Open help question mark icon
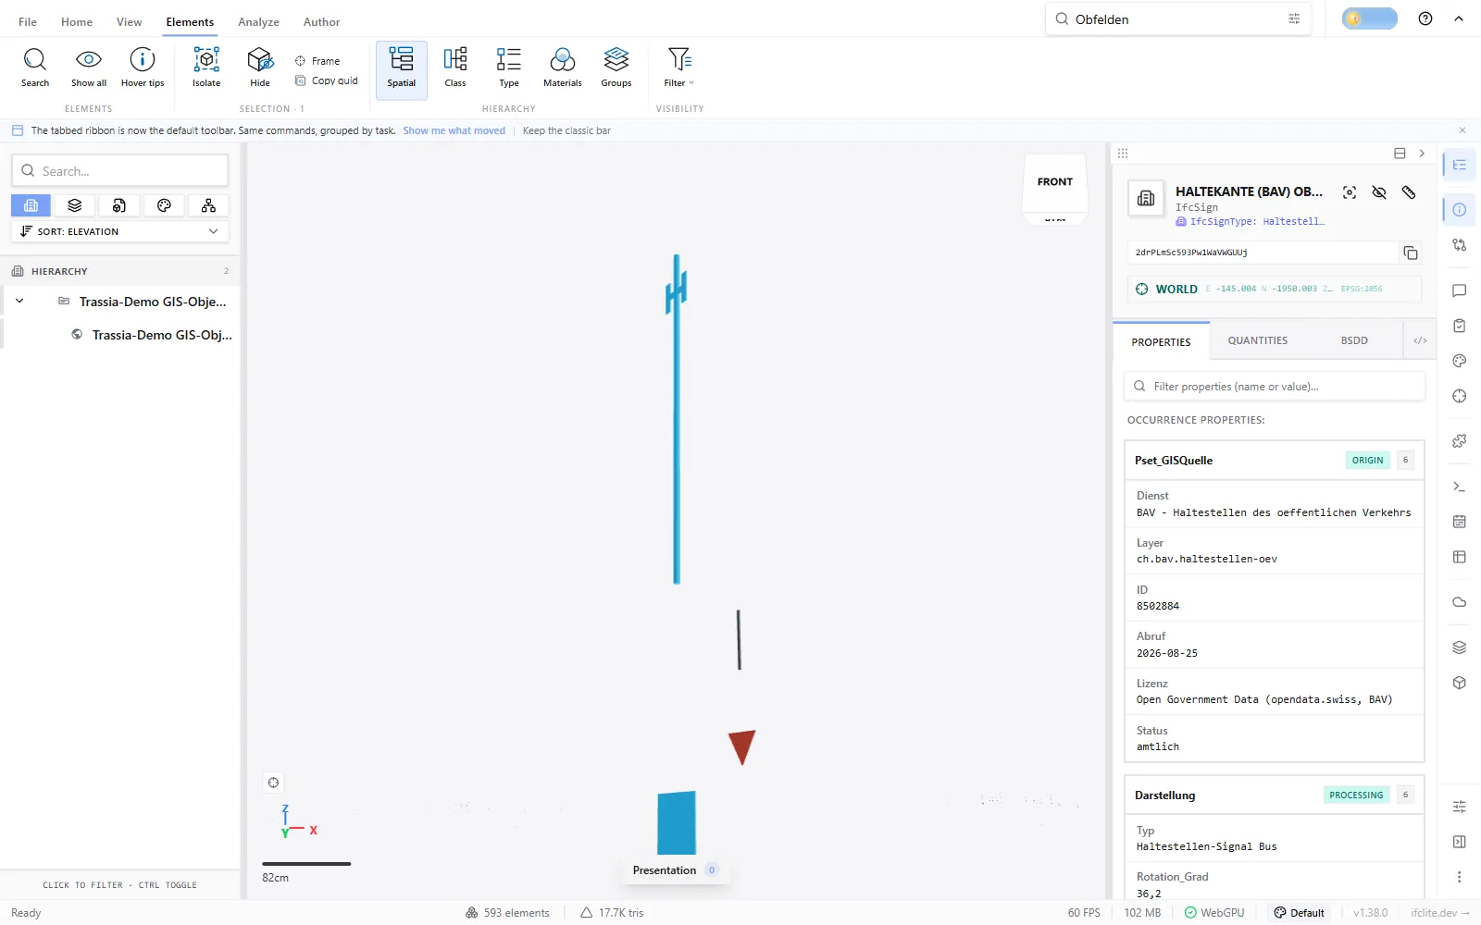This screenshot has height=925, width=1481. click(x=1425, y=18)
